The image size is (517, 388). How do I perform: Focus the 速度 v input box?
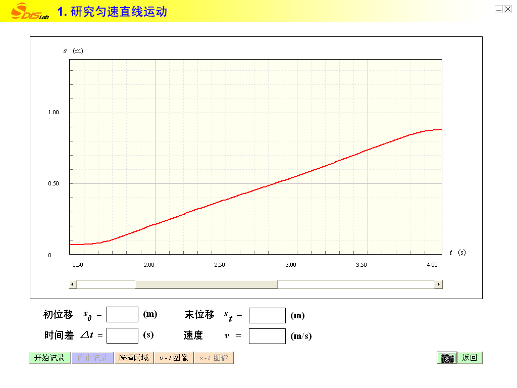267,336
